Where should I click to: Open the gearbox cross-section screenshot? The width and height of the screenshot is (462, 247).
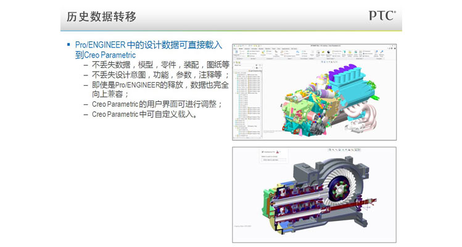click(314, 195)
